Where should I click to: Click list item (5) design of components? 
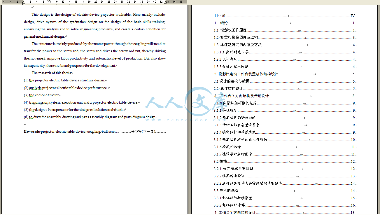click(x=75, y=110)
